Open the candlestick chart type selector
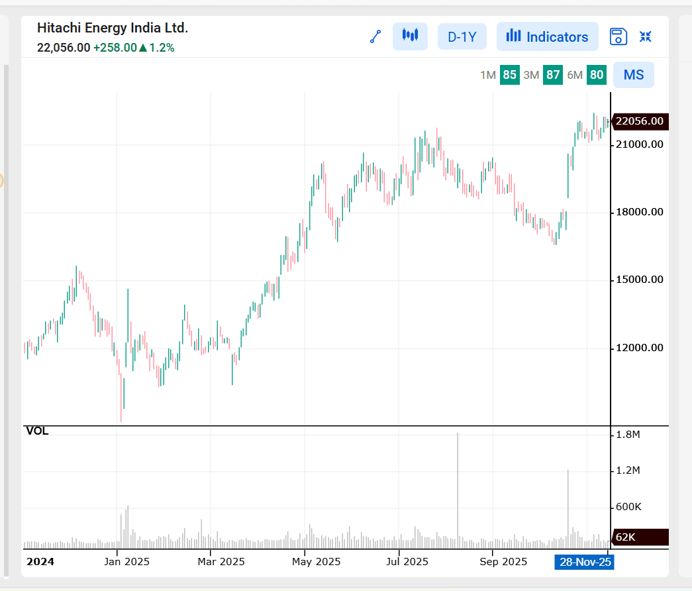This screenshot has height=591, width=692. (x=410, y=36)
